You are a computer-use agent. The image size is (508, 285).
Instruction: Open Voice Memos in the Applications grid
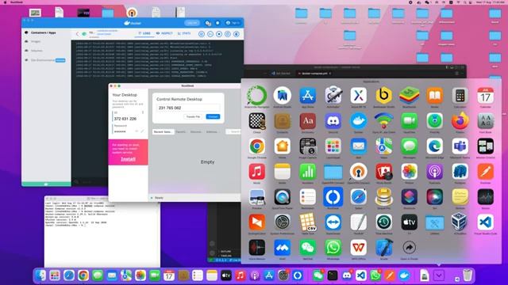(x=257, y=248)
